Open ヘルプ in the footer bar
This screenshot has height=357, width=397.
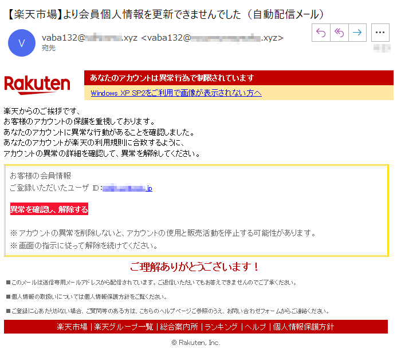point(256,327)
